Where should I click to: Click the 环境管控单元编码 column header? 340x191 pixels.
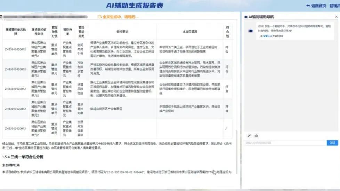pyautogui.click(x=16, y=32)
